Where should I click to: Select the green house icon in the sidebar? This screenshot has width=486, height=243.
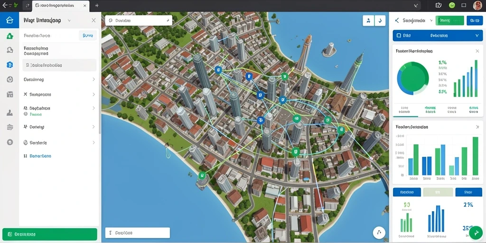click(9, 36)
